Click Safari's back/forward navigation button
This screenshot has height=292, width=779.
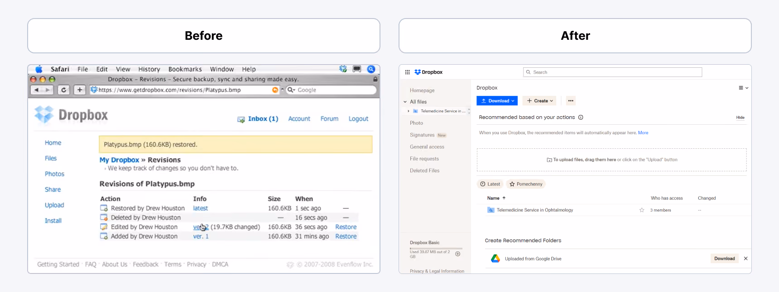coord(42,90)
